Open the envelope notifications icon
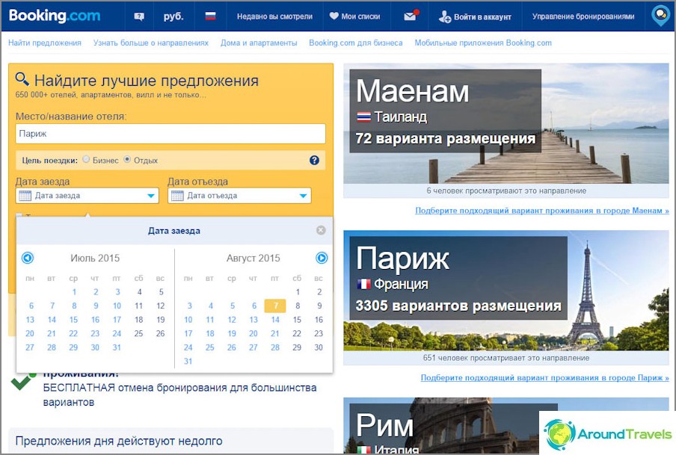This screenshot has width=676, height=455. (x=411, y=16)
